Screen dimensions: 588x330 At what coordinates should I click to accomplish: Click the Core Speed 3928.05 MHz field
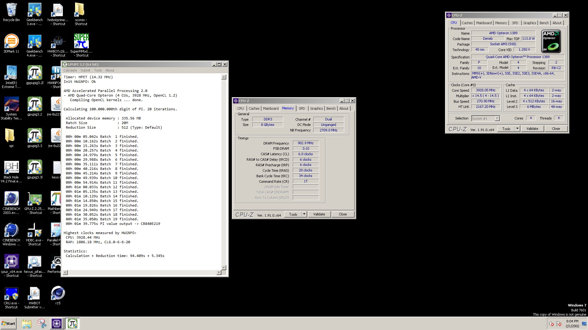pyautogui.click(x=485, y=90)
